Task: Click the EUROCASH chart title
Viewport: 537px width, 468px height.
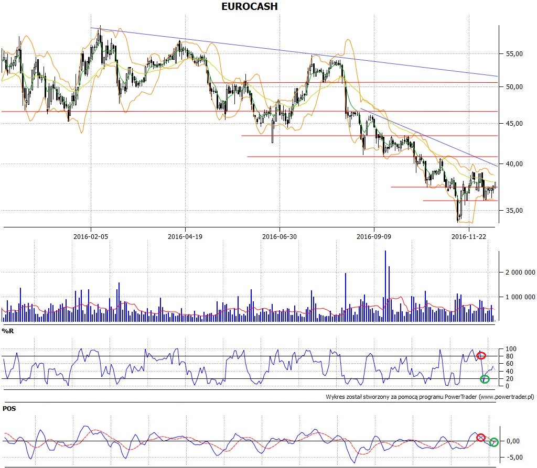Action: [x=249, y=6]
